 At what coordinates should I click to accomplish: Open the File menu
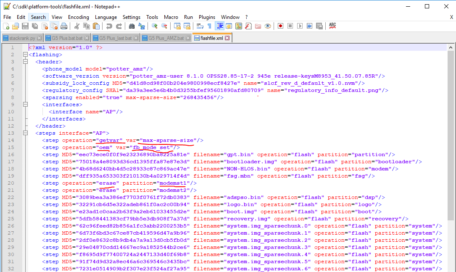click(7, 17)
